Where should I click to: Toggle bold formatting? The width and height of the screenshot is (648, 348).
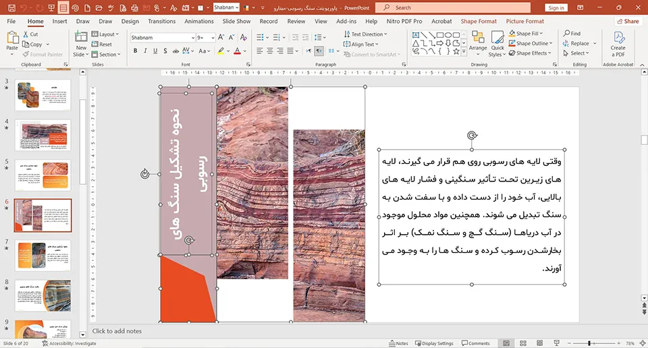[135, 51]
